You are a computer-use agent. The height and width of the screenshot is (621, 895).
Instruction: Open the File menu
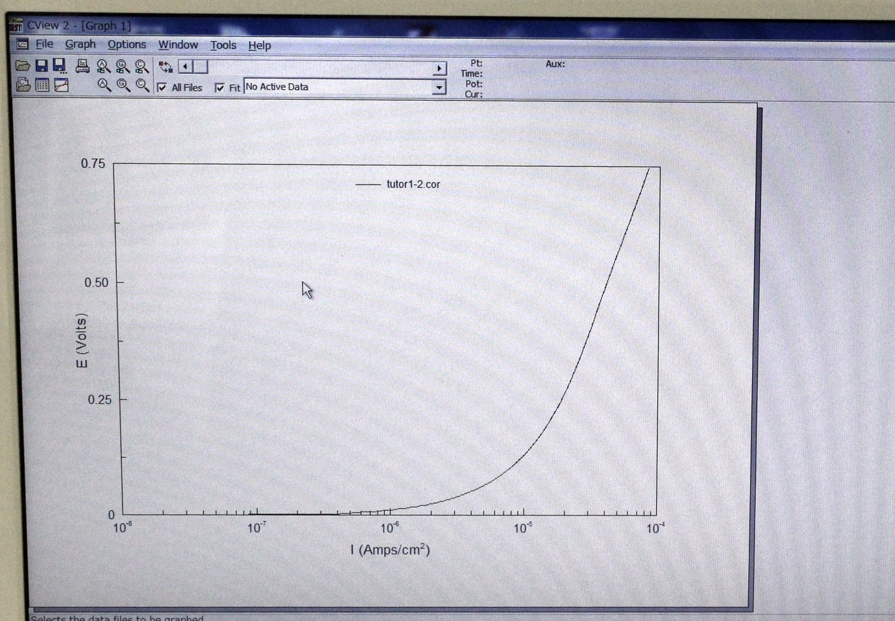[x=44, y=44]
